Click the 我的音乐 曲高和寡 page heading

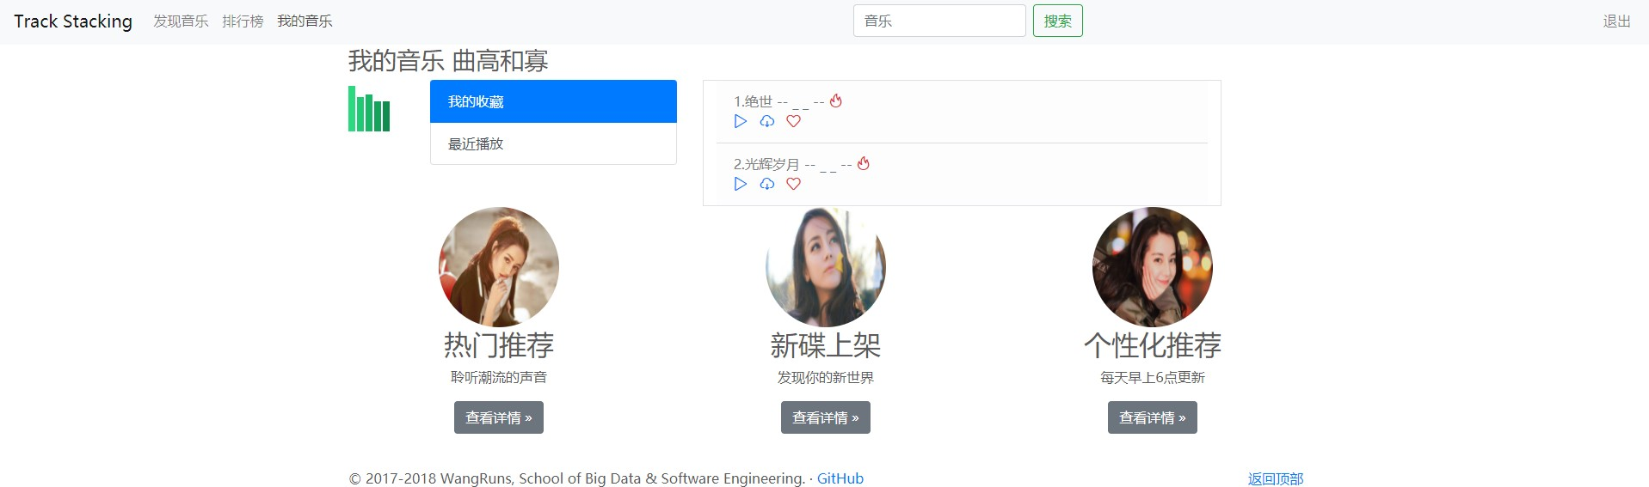(448, 61)
